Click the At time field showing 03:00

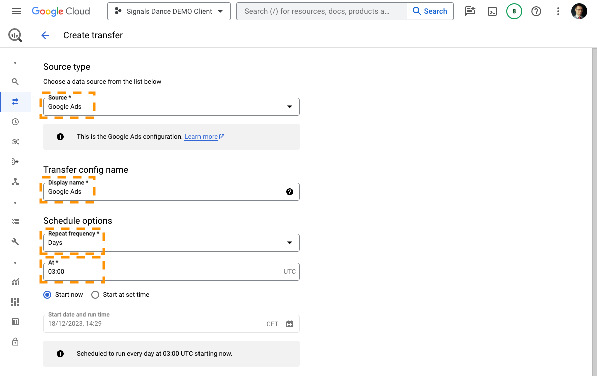click(x=171, y=272)
